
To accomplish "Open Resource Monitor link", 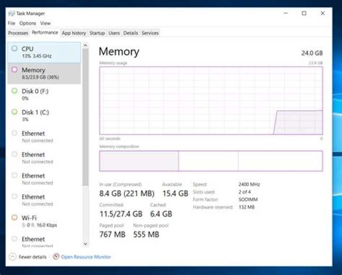I will point(86,257).
